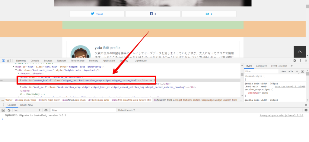Toggle the device toolbar icon

9,61
